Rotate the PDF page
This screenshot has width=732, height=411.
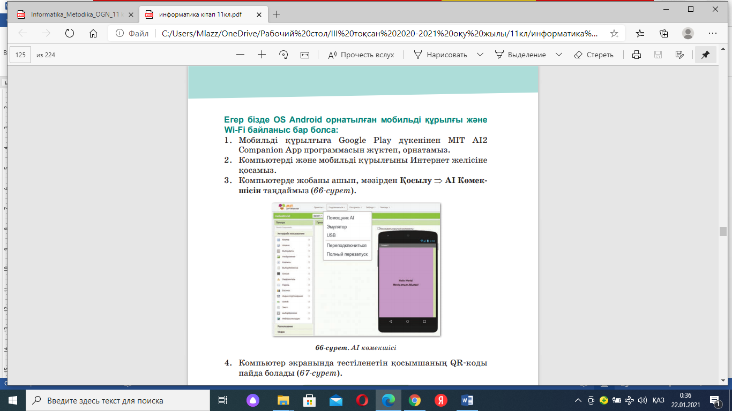(x=283, y=55)
